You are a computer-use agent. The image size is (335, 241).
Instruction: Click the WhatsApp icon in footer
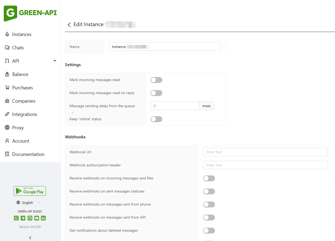pos(16,218)
